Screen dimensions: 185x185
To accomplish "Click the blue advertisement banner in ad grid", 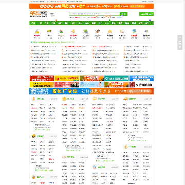I will (141, 78).
